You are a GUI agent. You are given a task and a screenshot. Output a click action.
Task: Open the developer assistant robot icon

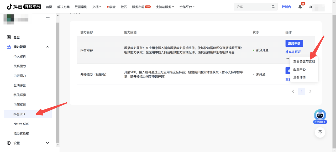coord(320,116)
